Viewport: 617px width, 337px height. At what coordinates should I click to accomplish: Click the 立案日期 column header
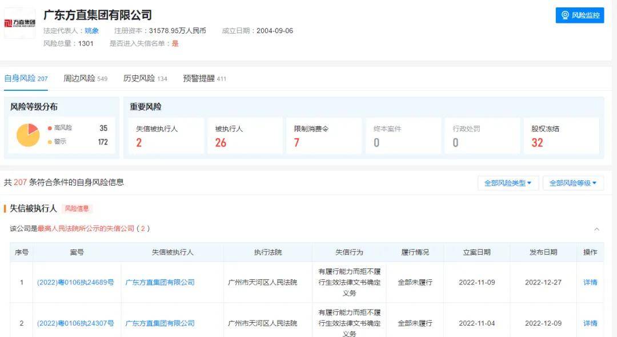[x=477, y=252]
